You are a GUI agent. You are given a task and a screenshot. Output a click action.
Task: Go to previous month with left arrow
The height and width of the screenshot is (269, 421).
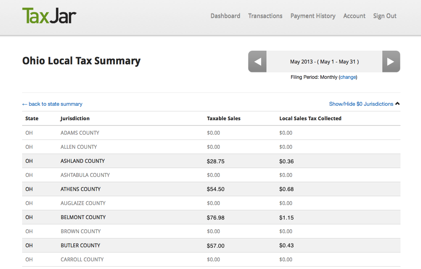coord(257,62)
